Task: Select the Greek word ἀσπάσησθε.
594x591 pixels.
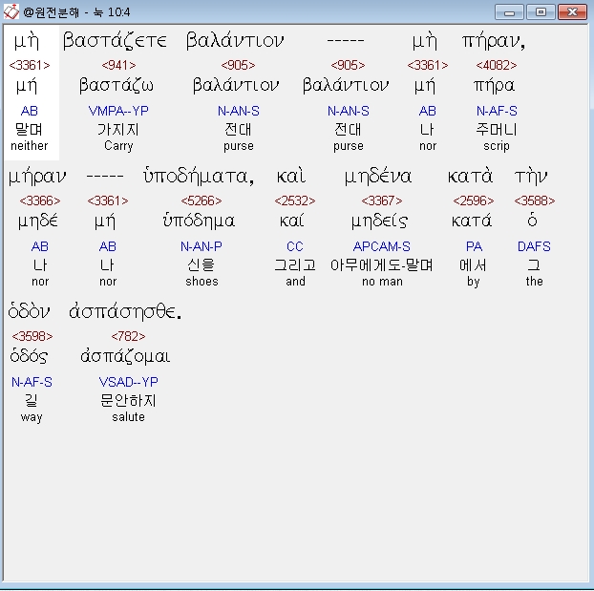Action: tap(125, 312)
